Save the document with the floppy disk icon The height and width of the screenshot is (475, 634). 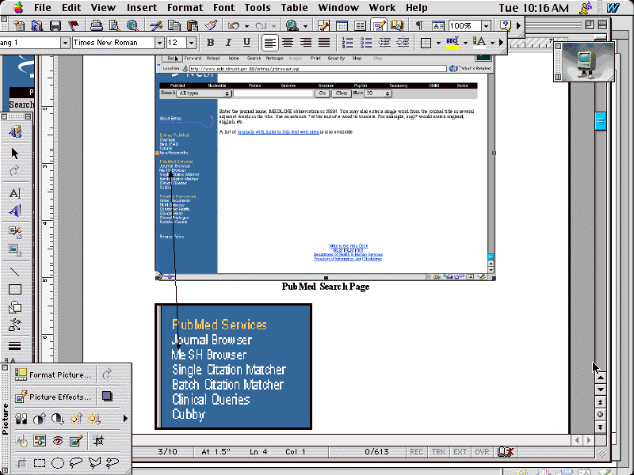click(x=55, y=26)
